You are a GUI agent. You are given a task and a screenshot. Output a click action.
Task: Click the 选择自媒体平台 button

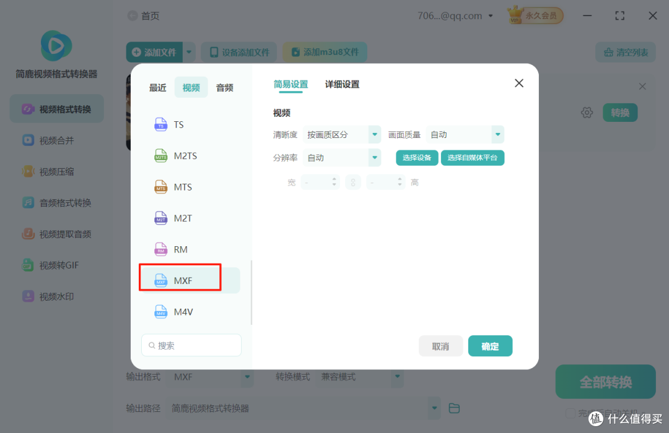pos(472,158)
